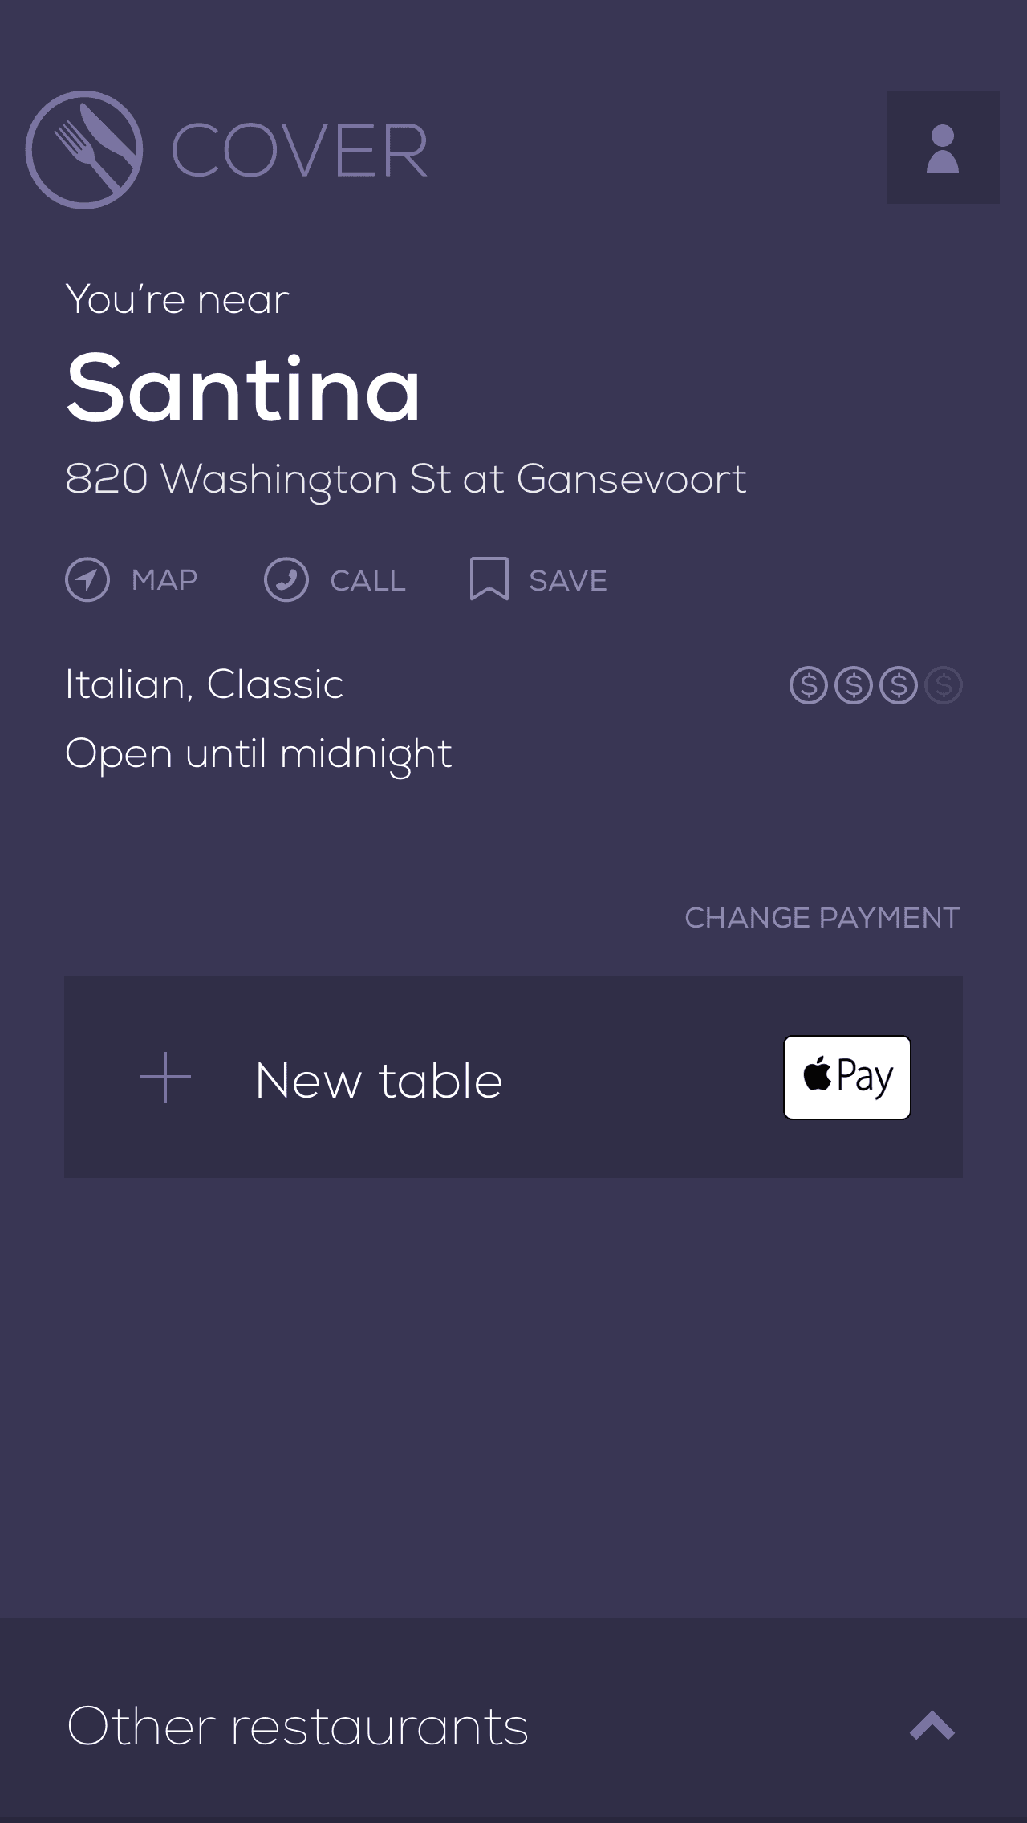This screenshot has height=1823, width=1027.
Task: Open the user profile icon
Action: click(x=943, y=148)
